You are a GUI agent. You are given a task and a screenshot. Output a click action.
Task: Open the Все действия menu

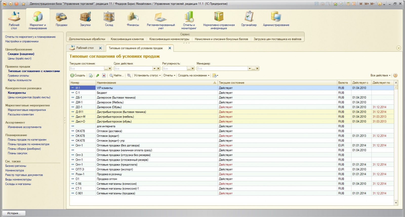(380, 75)
